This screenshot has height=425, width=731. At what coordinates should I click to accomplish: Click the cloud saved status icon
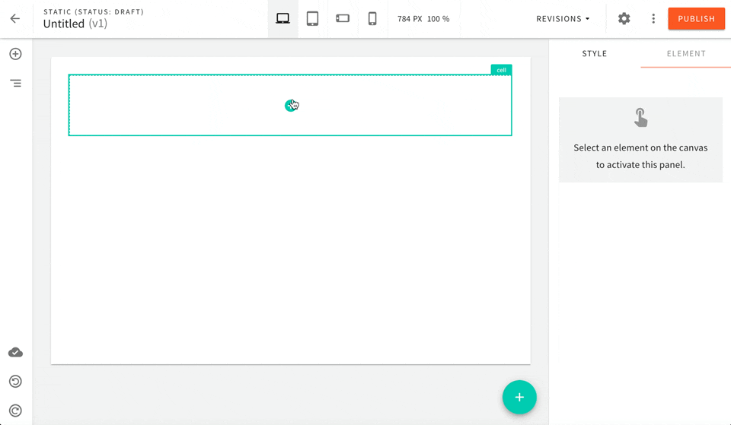click(15, 352)
